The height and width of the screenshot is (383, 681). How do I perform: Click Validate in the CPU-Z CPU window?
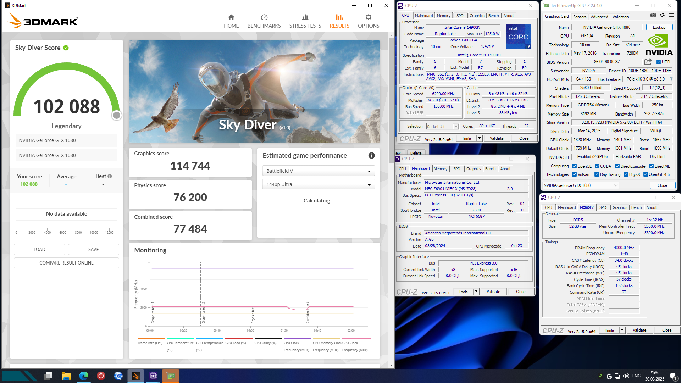(497, 138)
